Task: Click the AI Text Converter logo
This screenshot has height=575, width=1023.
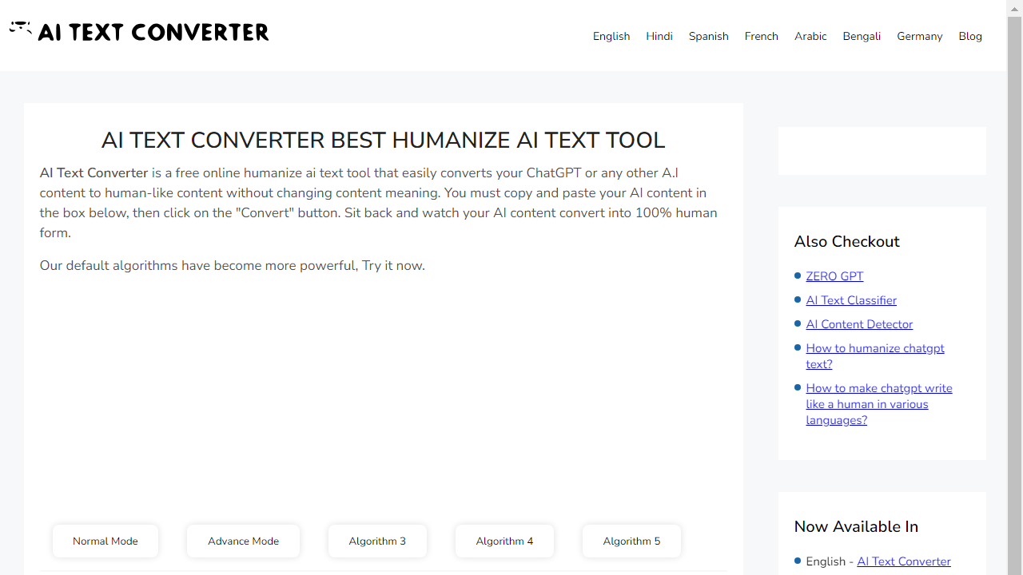Action: [x=139, y=32]
